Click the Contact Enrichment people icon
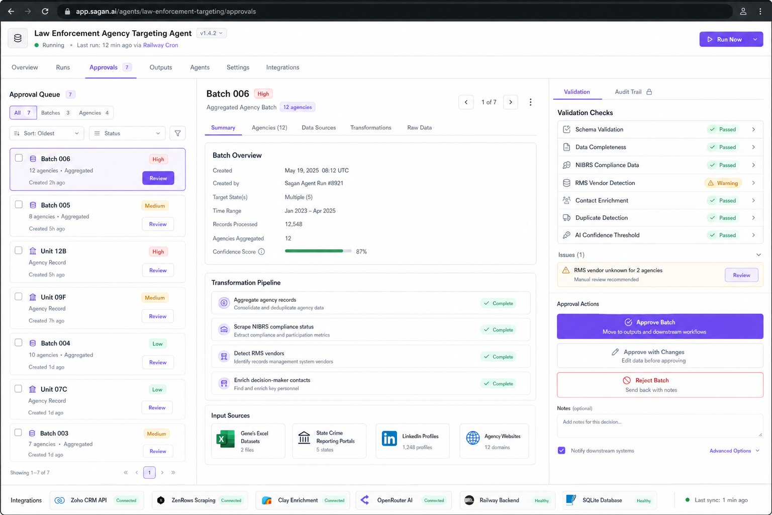The height and width of the screenshot is (515, 772). click(x=566, y=200)
